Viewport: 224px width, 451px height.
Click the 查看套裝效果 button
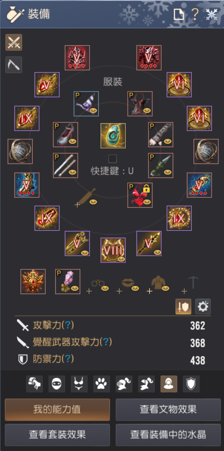[x=57, y=435]
